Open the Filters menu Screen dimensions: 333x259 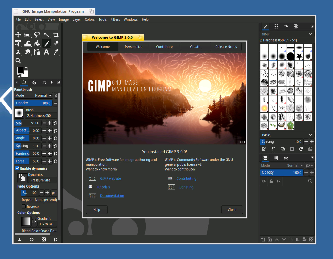click(x=115, y=19)
